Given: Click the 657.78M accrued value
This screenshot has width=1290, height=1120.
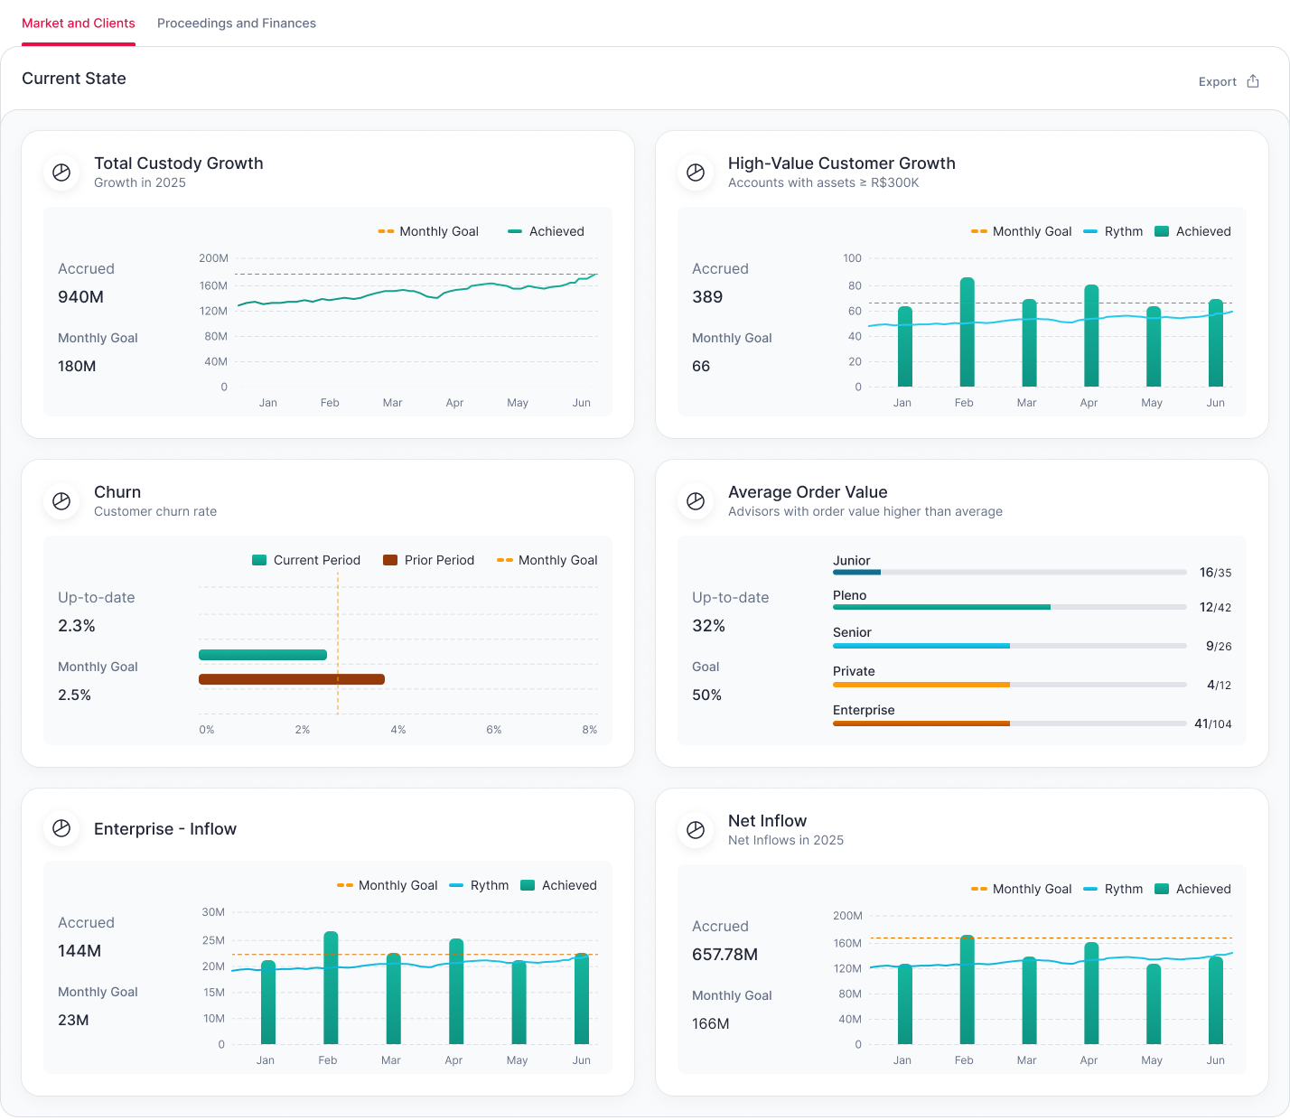Looking at the screenshot, I should pos(725,955).
